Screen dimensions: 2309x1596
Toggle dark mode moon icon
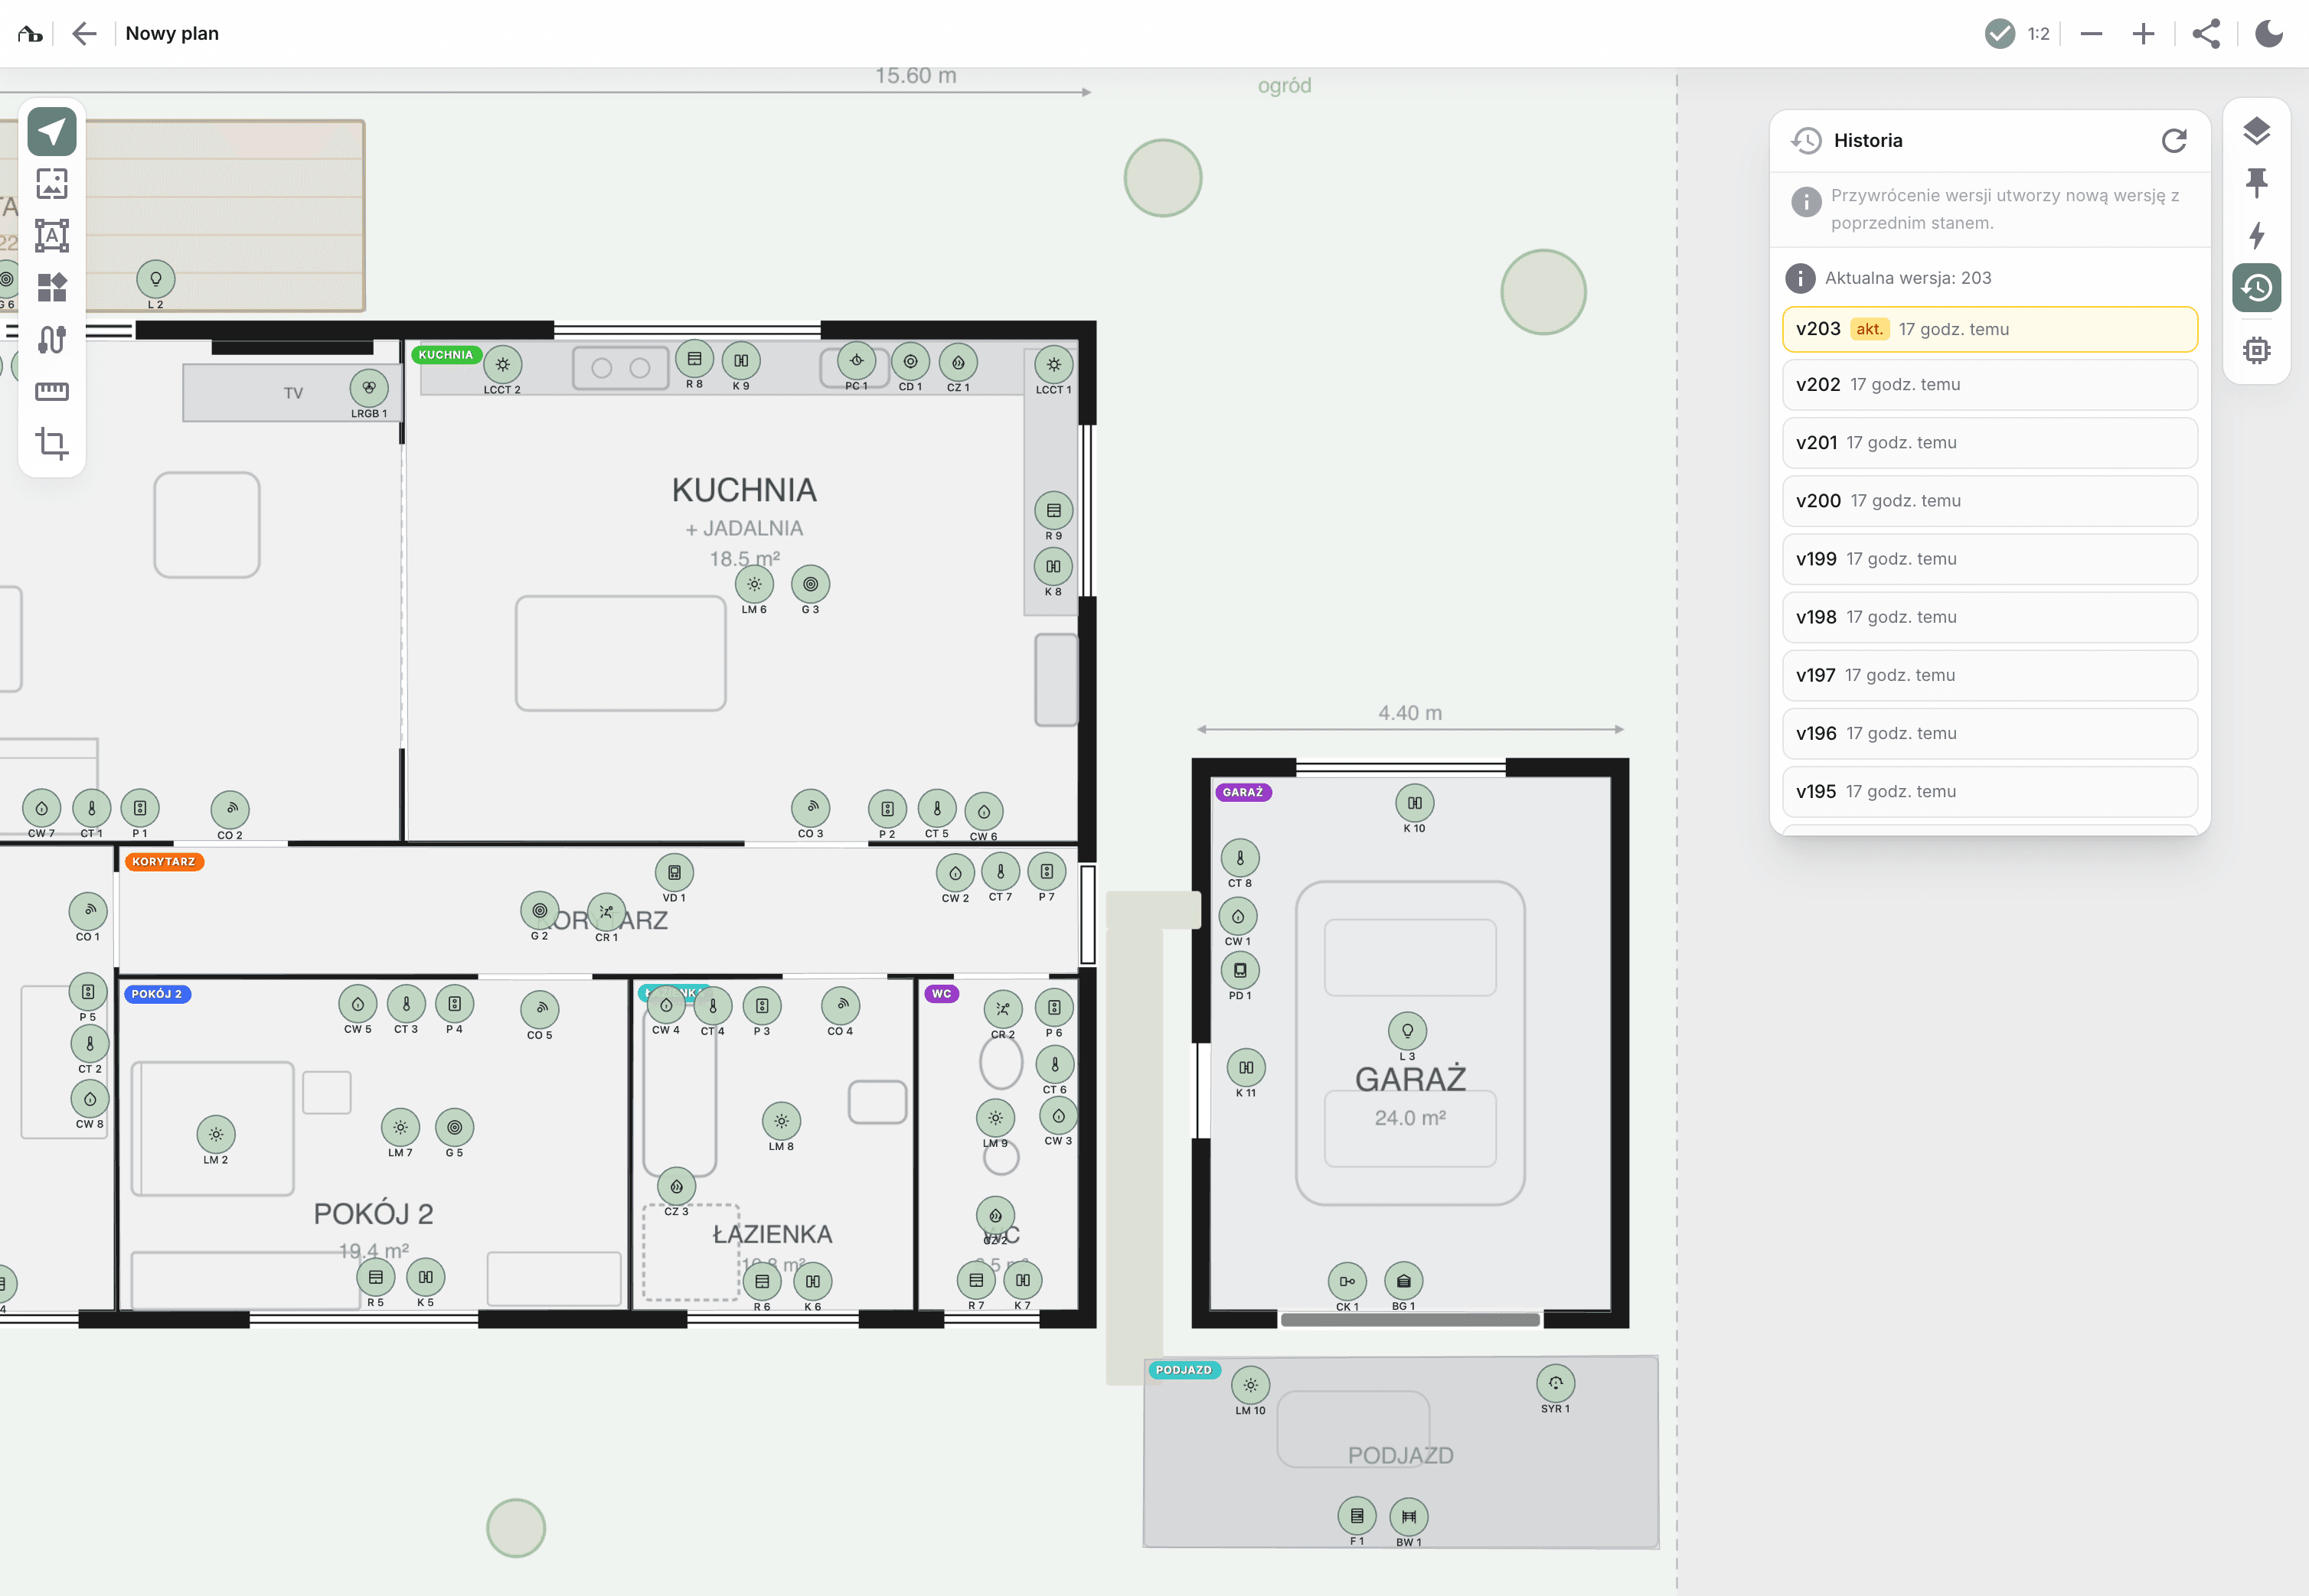click(x=2268, y=34)
